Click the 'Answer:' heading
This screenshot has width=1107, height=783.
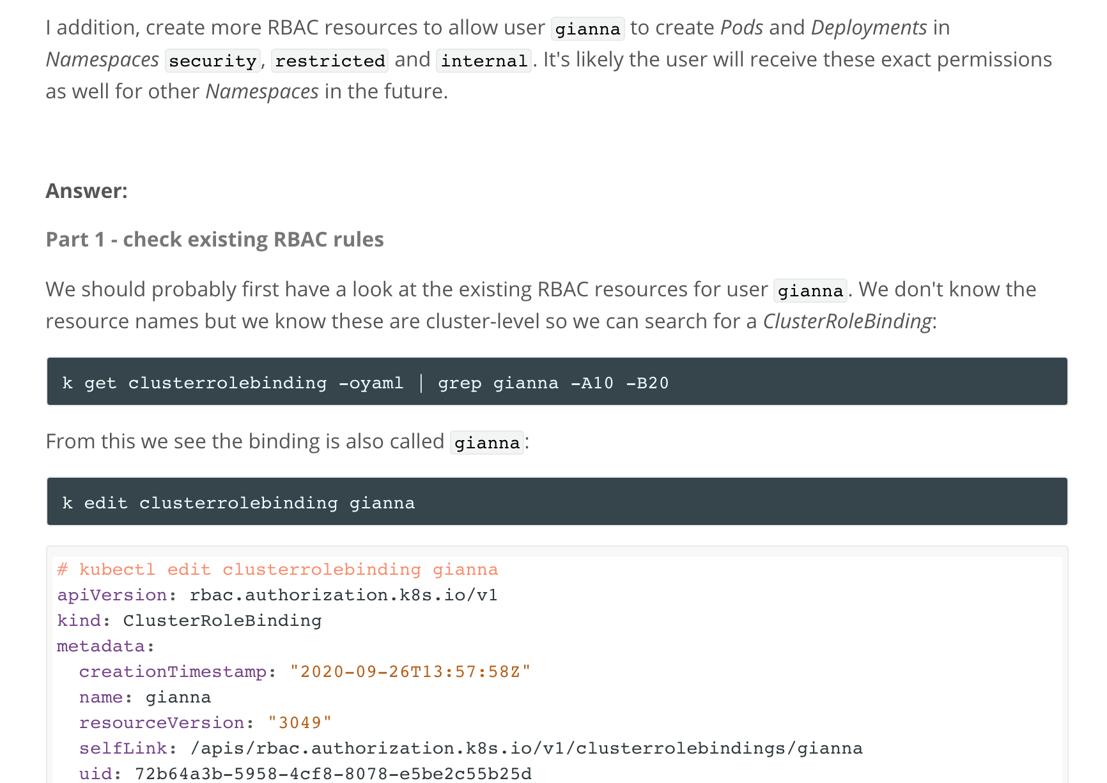pyautogui.click(x=87, y=191)
